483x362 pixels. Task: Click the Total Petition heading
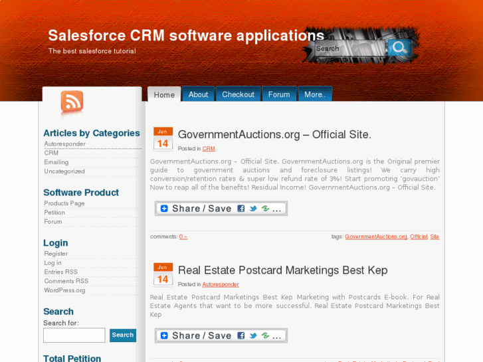click(72, 358)
